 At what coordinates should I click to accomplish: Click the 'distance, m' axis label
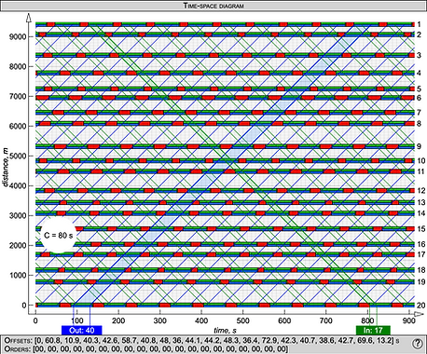click(6, 168)
